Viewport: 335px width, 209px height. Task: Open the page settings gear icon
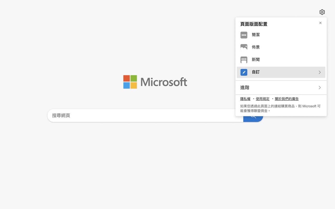coord(322,12)
